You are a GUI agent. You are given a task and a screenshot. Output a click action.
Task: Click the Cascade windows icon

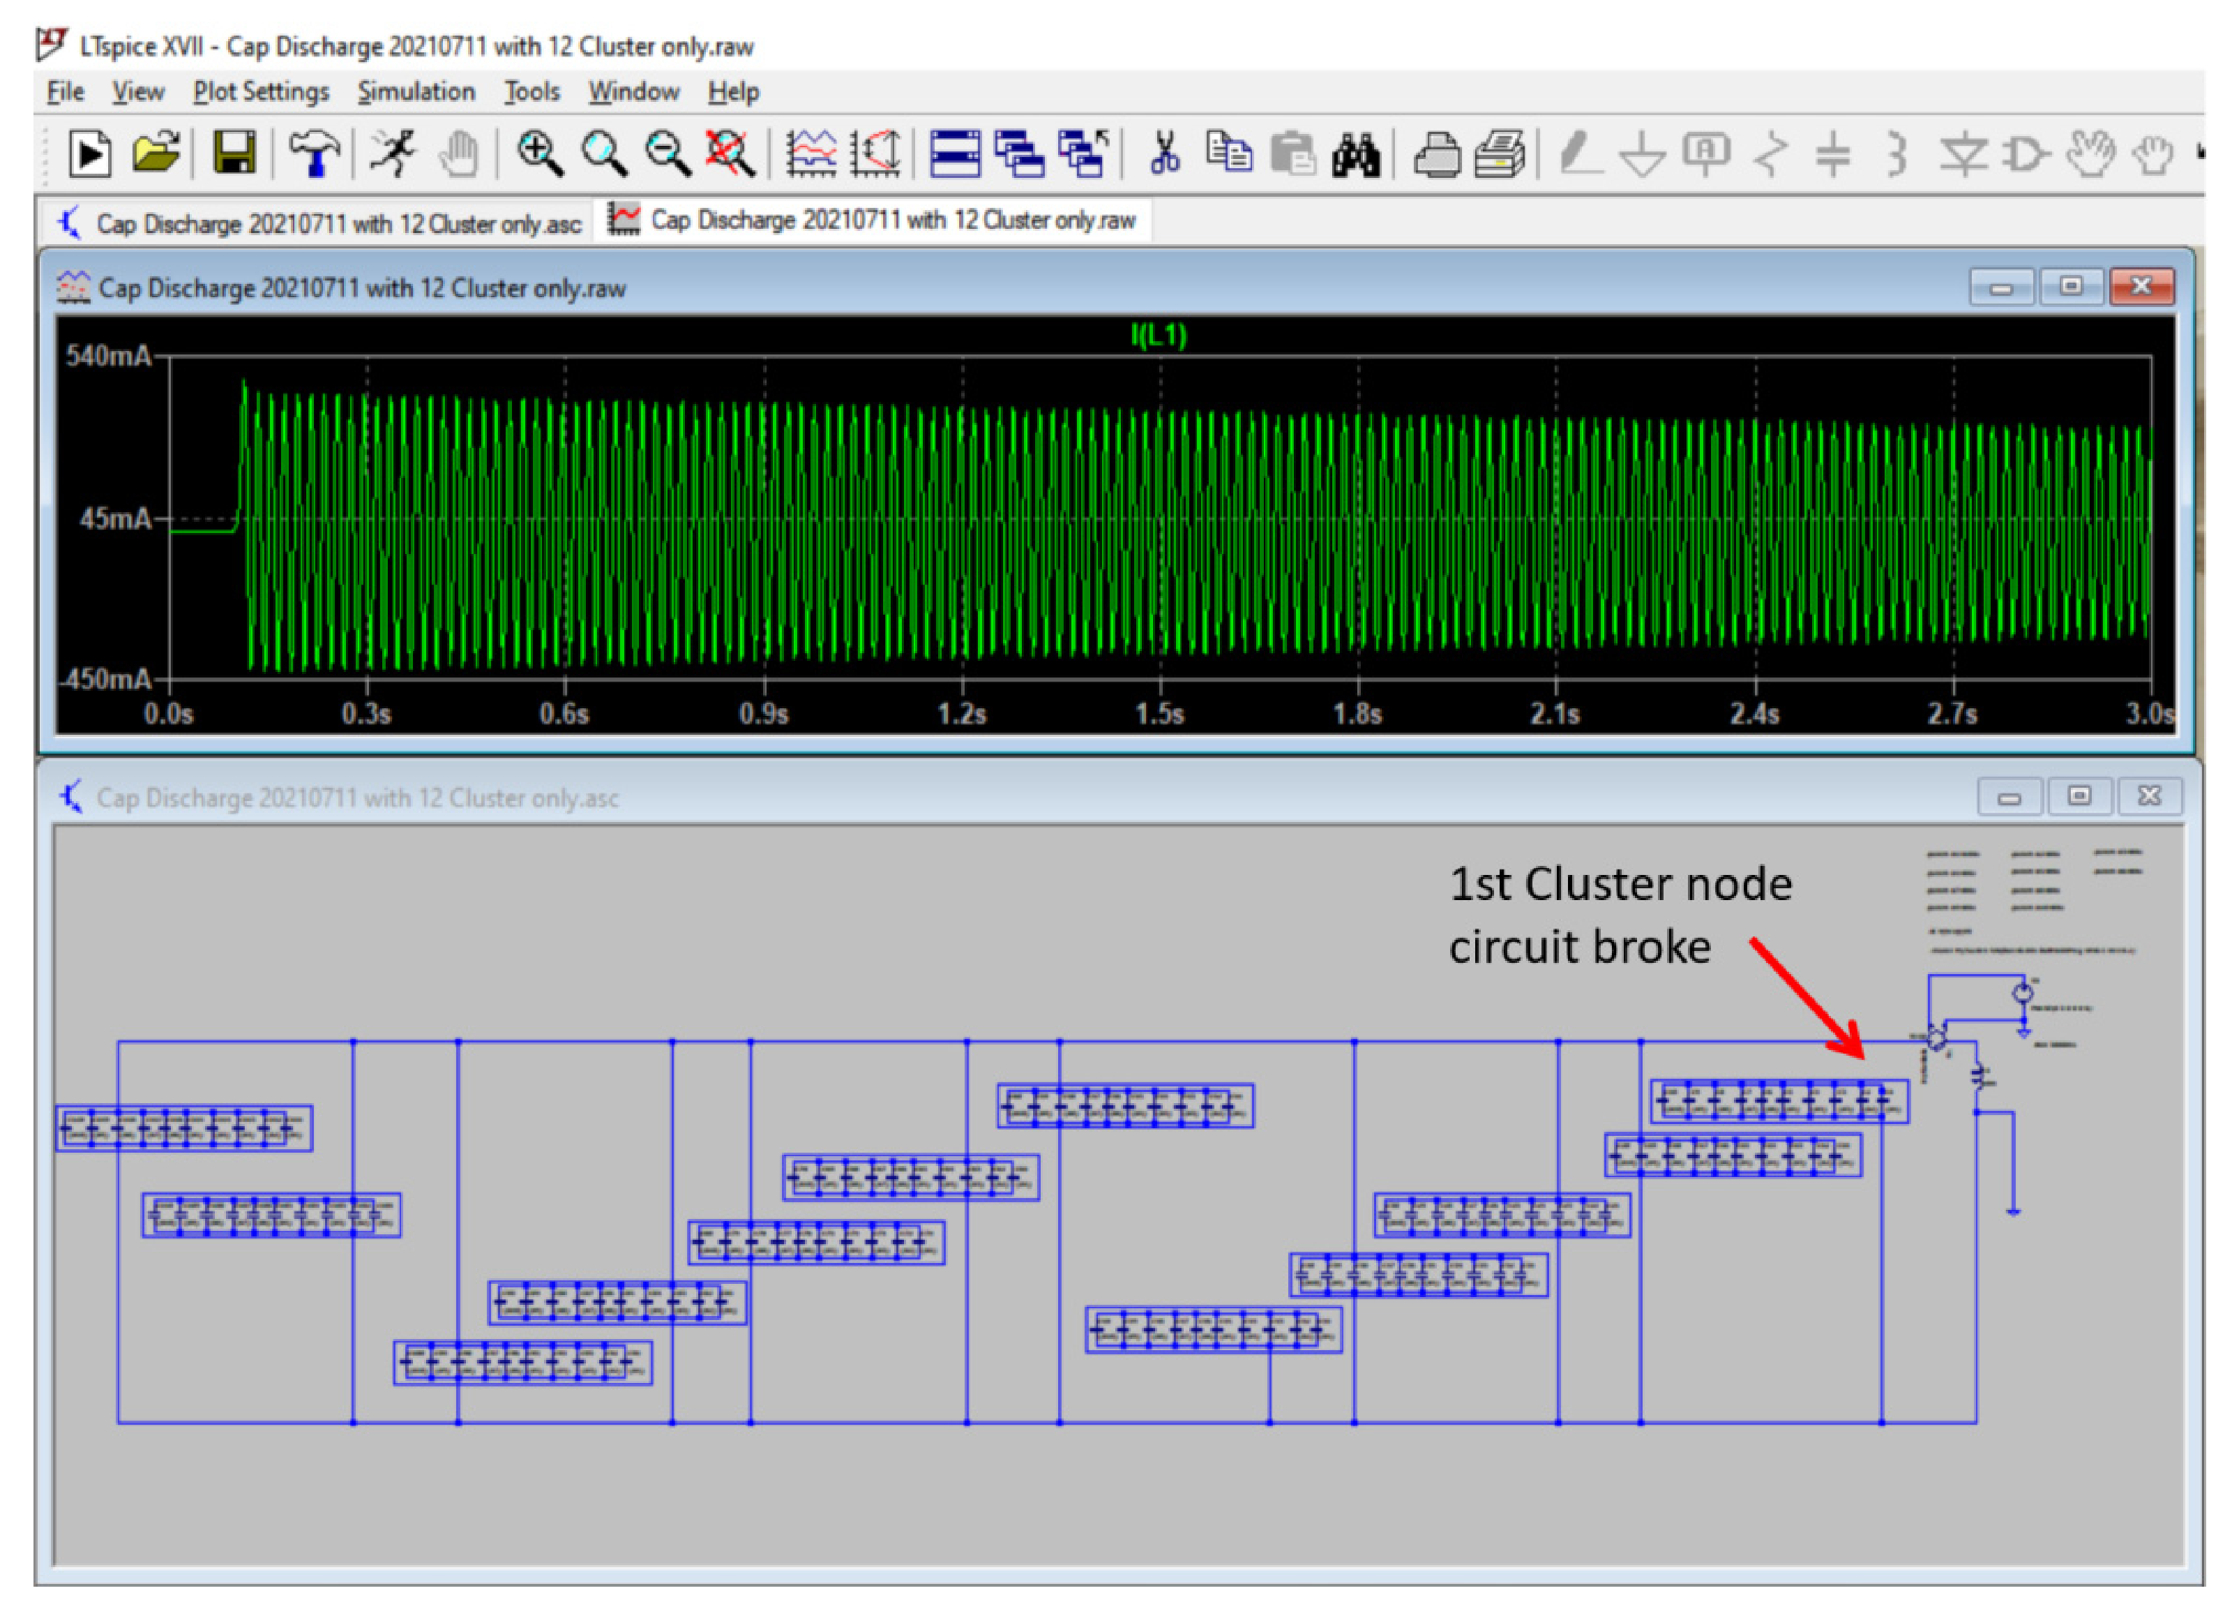[x=1018, y=155]
